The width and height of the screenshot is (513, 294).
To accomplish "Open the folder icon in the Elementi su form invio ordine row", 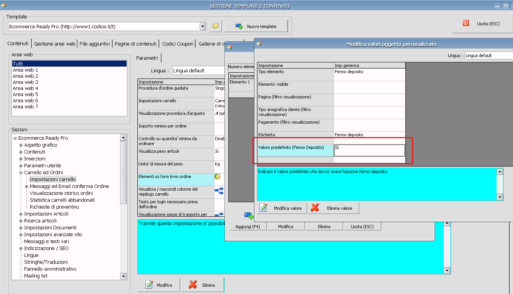I will (x=218, y=176).
